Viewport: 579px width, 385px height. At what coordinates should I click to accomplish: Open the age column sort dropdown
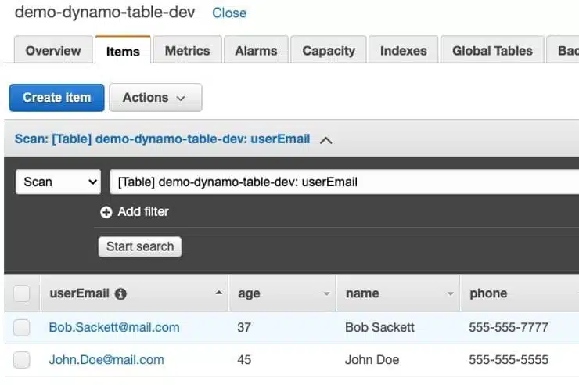(x=326, y=293)
